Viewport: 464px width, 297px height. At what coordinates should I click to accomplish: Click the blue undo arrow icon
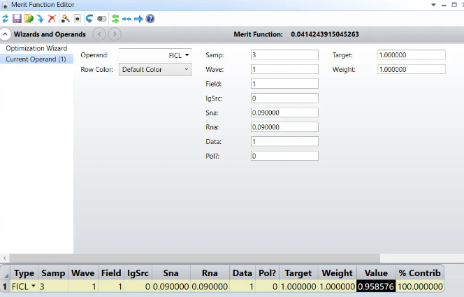click(x=89, y=19)
